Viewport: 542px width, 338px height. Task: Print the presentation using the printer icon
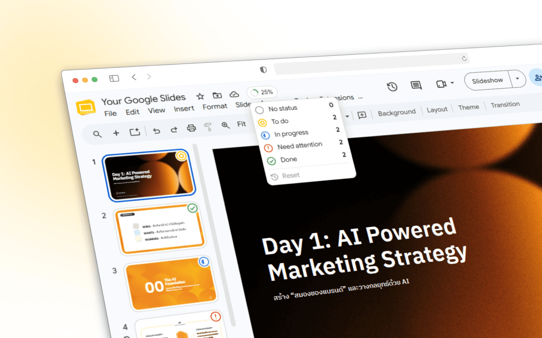click(x=191, y=128)
